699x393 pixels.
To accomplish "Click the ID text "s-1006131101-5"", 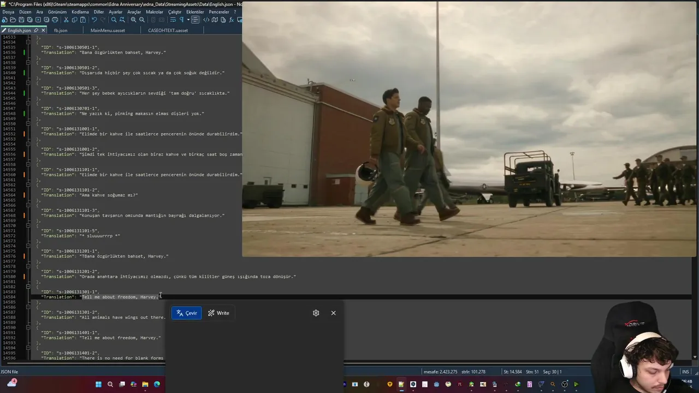I will click(x=77, y=230).
